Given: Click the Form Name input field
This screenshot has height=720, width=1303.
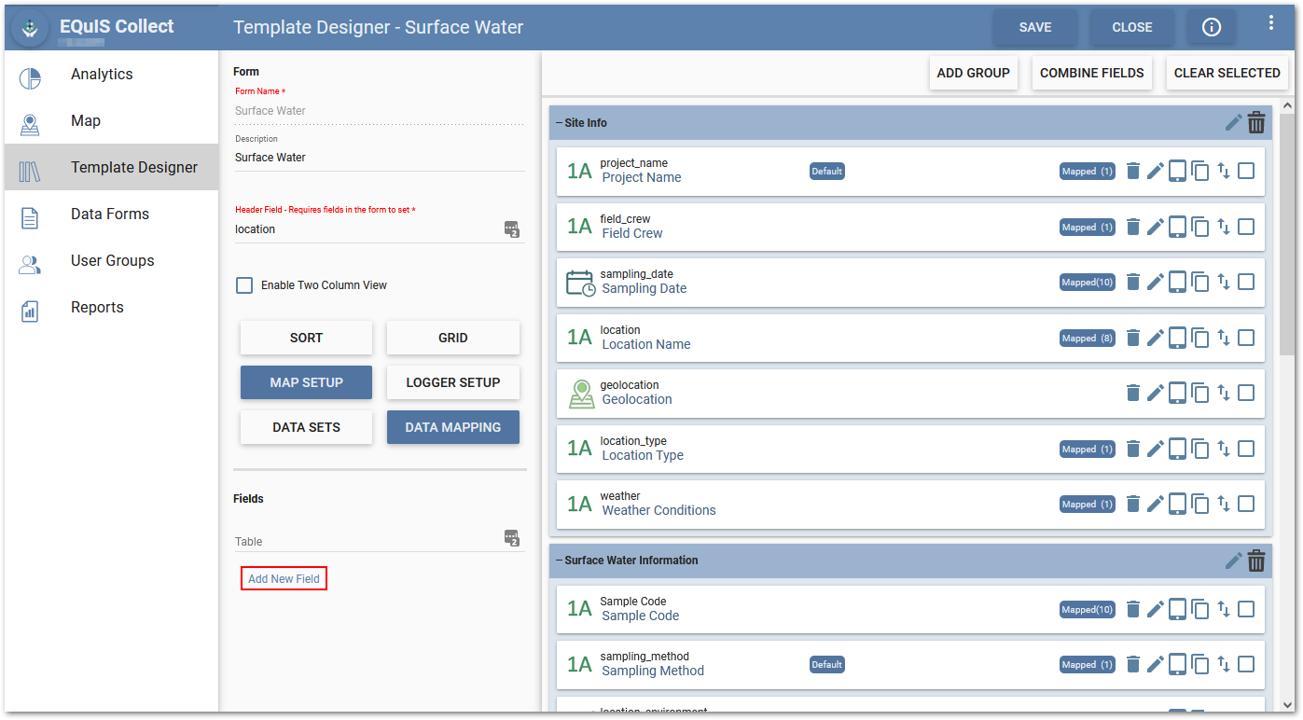Looking at the screenshot, I should (379, 111).
